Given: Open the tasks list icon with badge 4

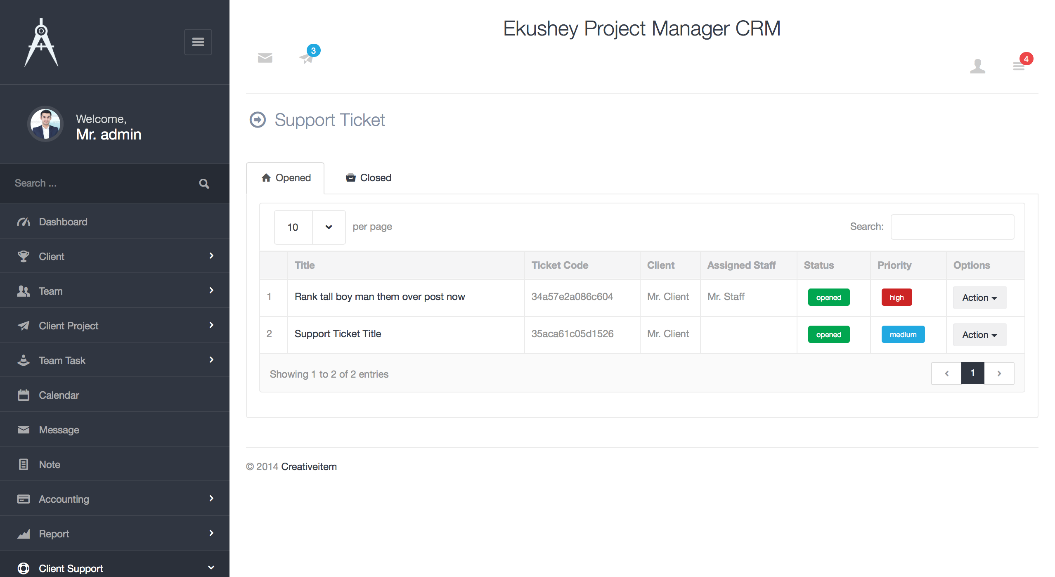Looking at the screenshot, I should tap(1019, 66).
